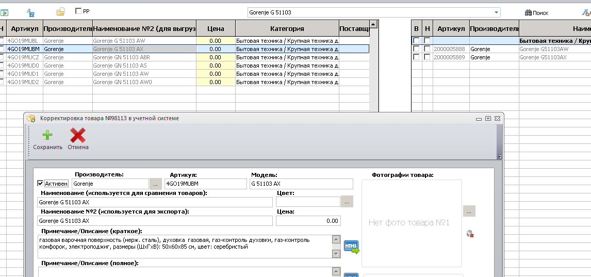Click the HTML icon beside the short description
The height and width of the screenshot is (277, 591).
[351, 247]
